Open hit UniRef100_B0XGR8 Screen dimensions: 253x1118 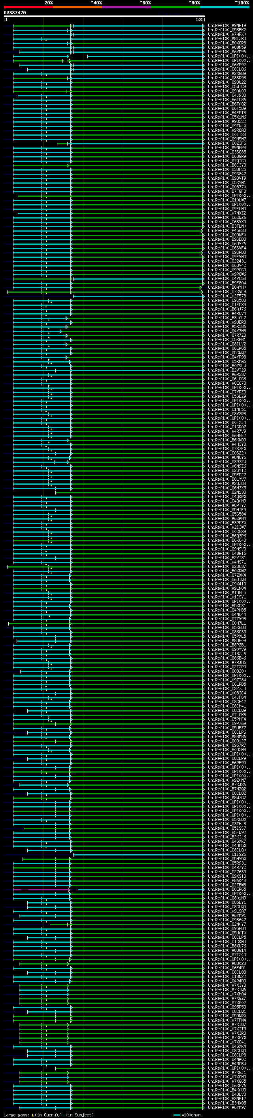[227, 43]
